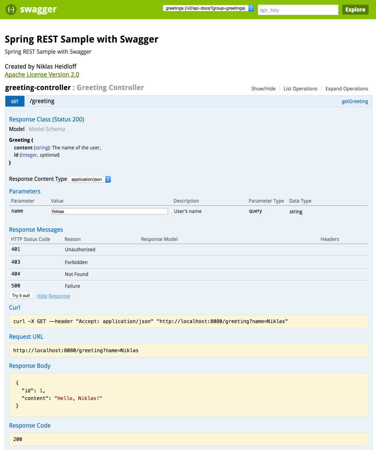Switch to the Model Schema tab
The image size is (376, 450).
[x=47, y=129]
